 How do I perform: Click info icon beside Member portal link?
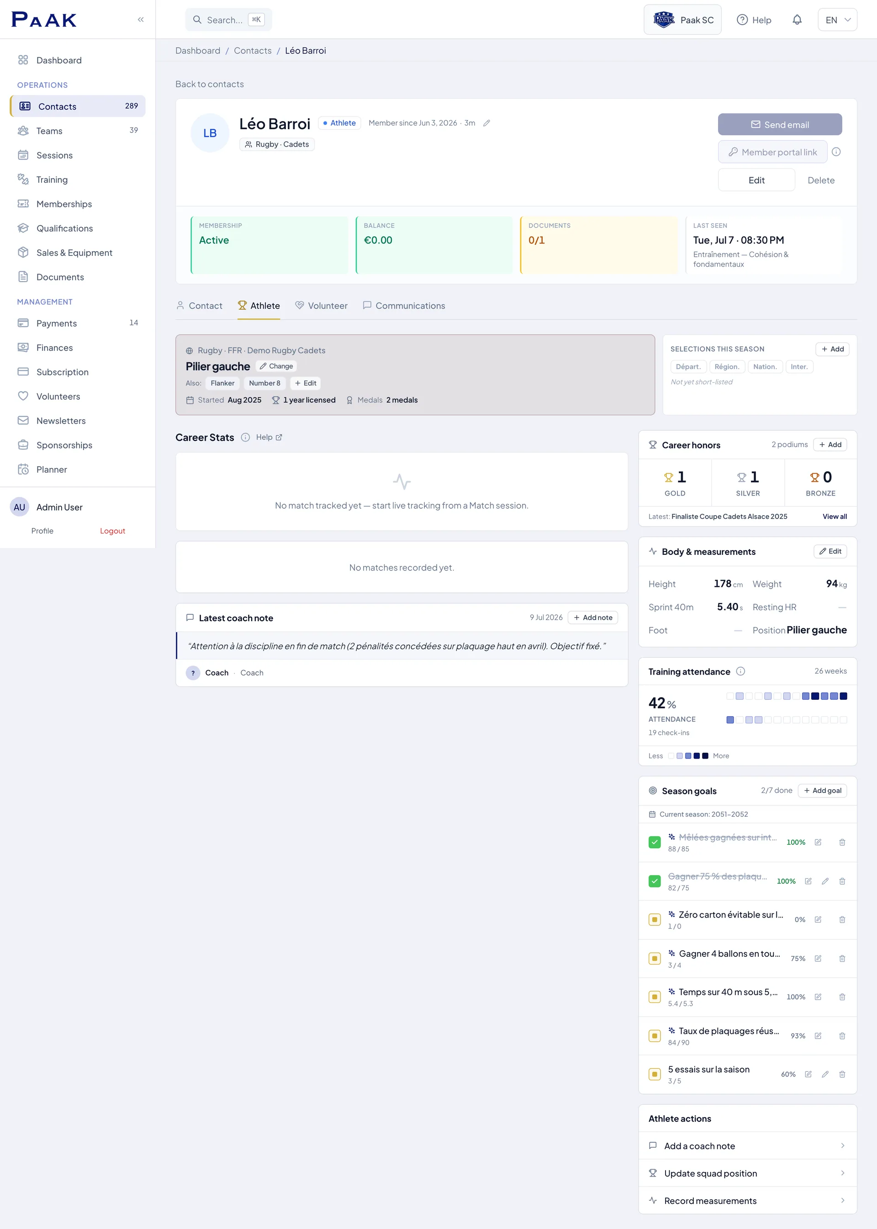[836, 152]
